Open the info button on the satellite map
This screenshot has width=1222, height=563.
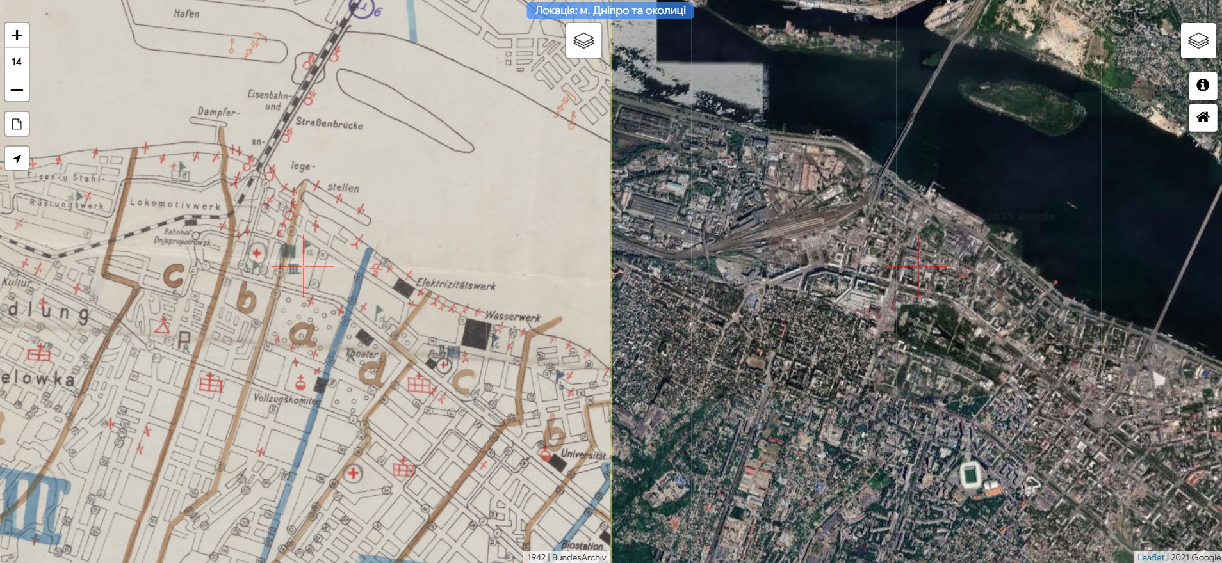point(1202,85)
